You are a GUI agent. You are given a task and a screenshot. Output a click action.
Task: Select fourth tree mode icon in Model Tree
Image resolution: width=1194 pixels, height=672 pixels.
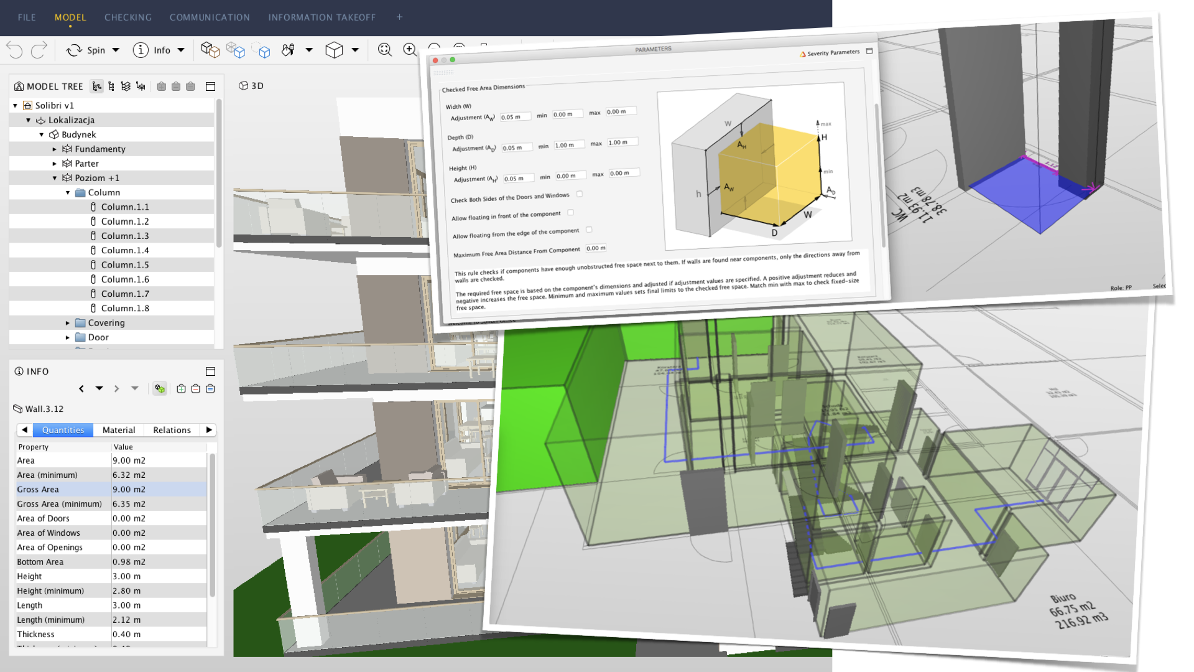click(141, 86)
